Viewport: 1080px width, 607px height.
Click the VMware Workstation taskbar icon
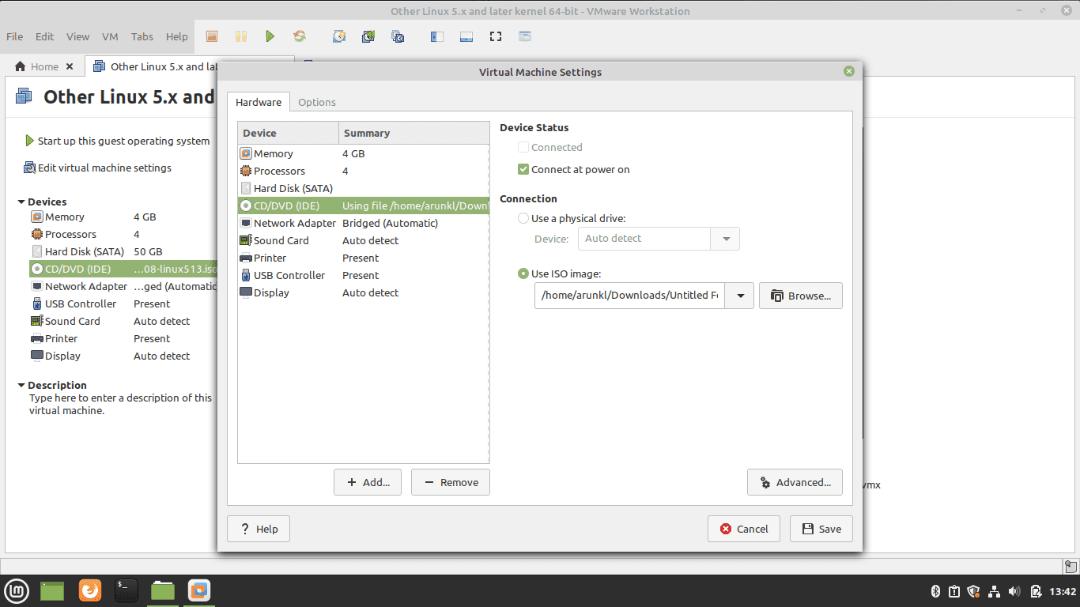point(199,590)
